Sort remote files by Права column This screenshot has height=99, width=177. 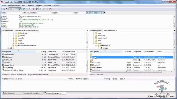coord(160,52)
